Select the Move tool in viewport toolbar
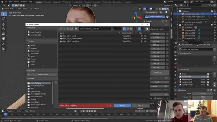This screenshot has width=217, height=122. pyautogui.click(x=4, y=24)
